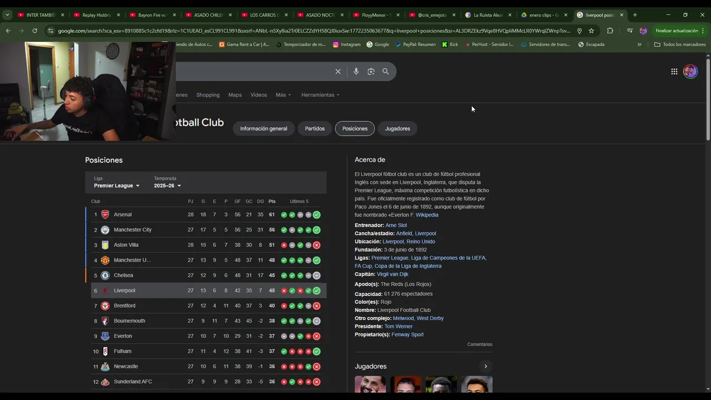The width and height of the screenshot is (711, 400).
Task: Open the Google account avatar
Action: coord(690,71)
